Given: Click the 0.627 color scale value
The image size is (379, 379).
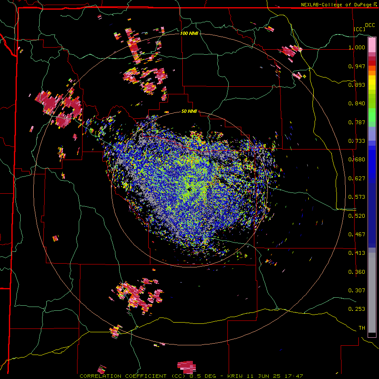Looking at the screenshot, I should pyautogui.click(x=357, y=179).
